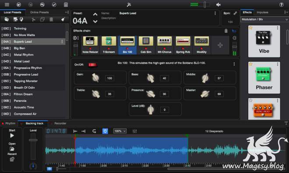Switch to Impulses tab

point(262,12)
